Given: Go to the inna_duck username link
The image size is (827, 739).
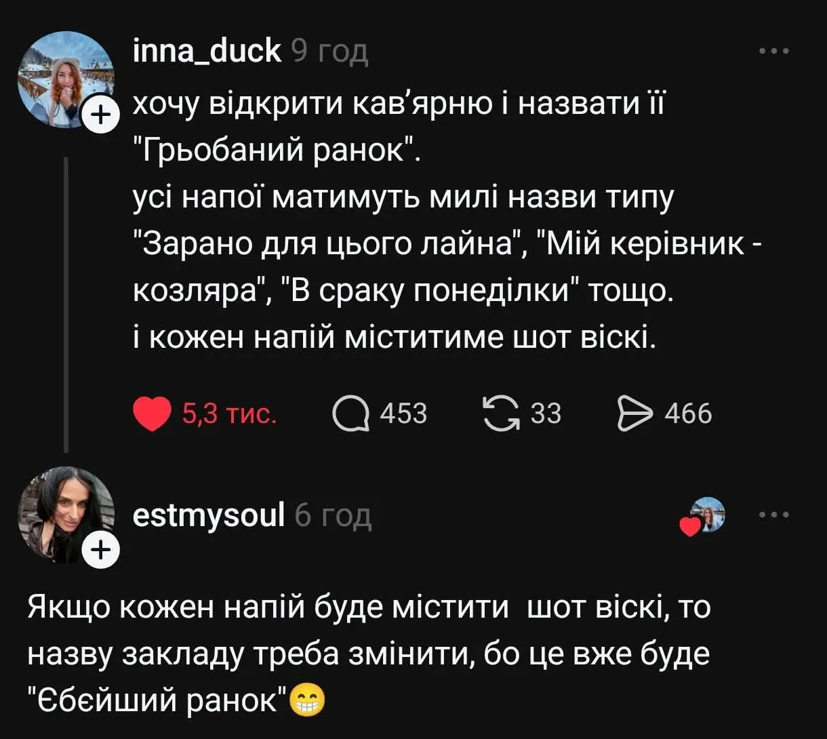Looking at the screenshot, I should coord(207,51).
